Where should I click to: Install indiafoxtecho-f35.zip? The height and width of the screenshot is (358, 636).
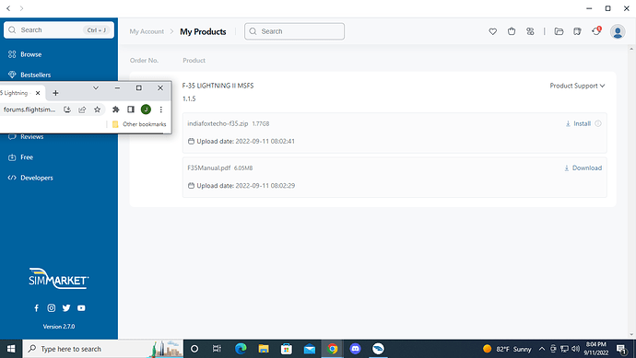(x=579, y=123)
